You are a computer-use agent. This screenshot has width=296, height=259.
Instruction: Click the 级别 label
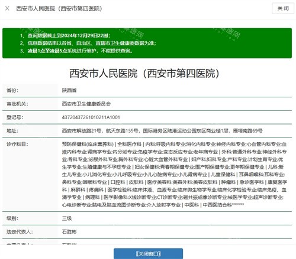(12, 218)
